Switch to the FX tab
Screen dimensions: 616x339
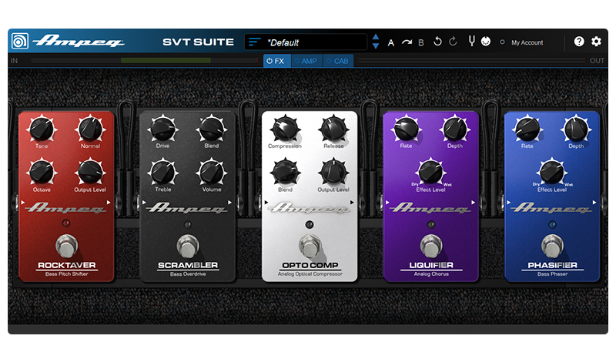pos(277,61)
